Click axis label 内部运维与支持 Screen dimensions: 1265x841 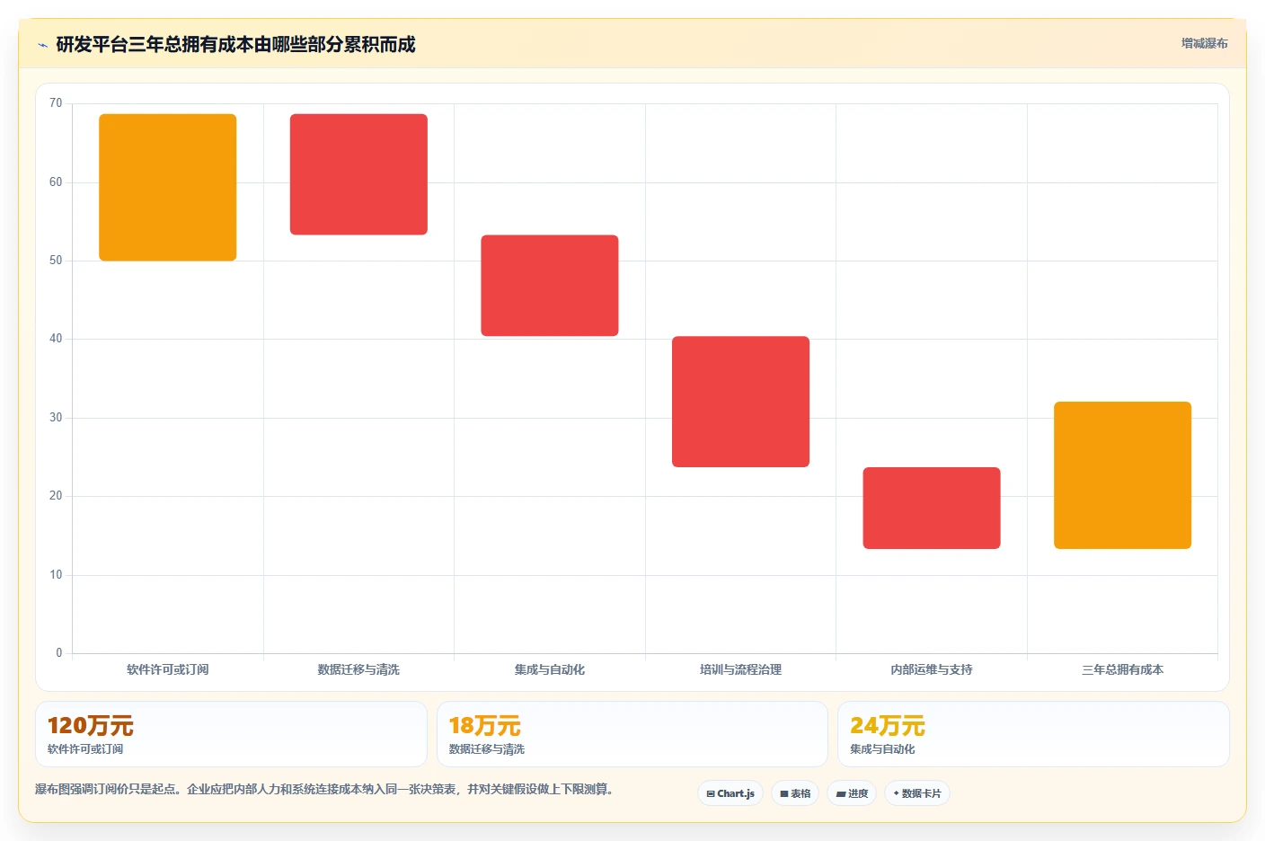coord(932,669)
